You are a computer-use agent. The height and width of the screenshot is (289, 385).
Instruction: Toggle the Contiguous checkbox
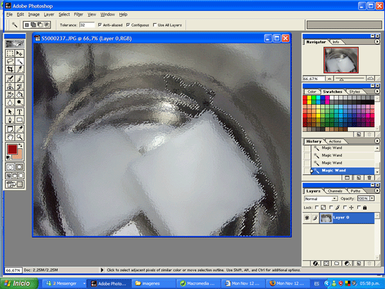[128, 25]
